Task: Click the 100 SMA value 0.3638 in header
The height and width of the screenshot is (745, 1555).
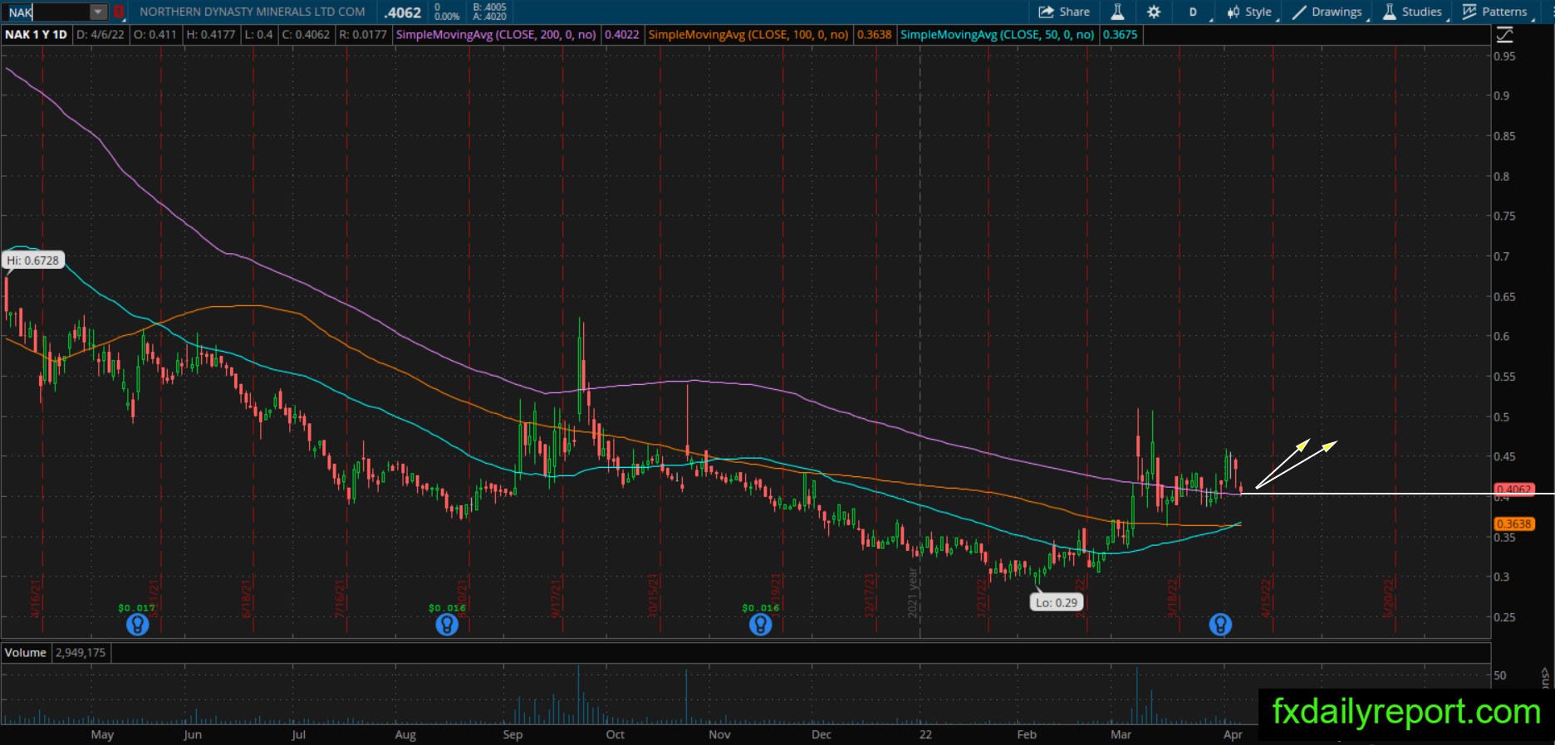Action: tap(874, 35)
